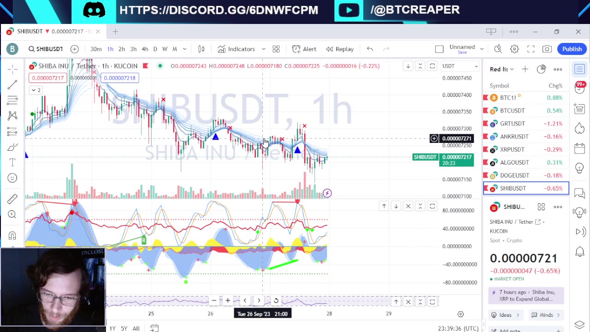Reset the chart view

[x=276, y=301]
